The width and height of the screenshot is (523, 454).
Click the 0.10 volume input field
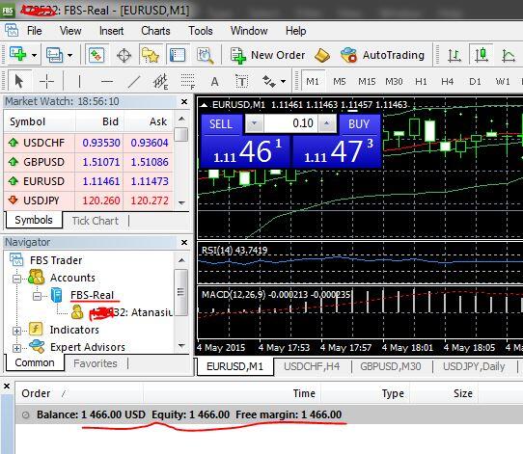pyautogui.click(x=290, y=123)
